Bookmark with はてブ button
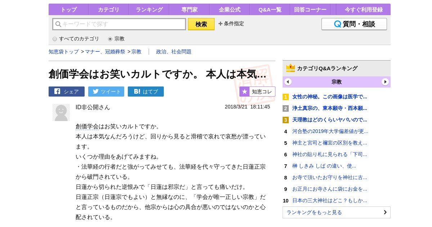The width and height of the screenshot is (432, 227). [x=146, y=92]
